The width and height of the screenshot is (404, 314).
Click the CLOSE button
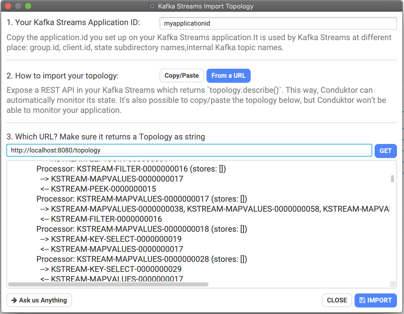[337, 300]
